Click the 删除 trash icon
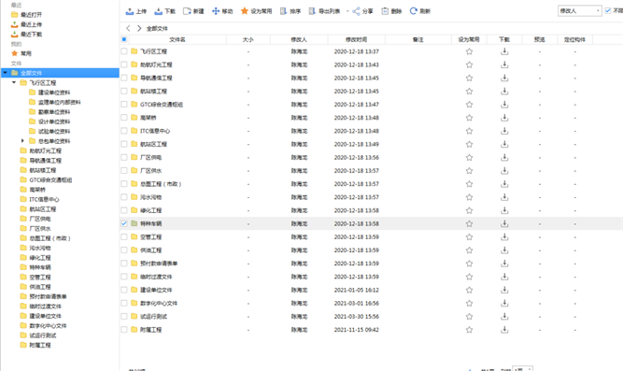Screen dimensions: 623x371 click(385, 11)
